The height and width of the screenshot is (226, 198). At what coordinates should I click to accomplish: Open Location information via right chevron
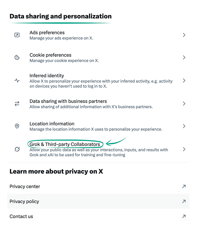(x=184, y=126)
